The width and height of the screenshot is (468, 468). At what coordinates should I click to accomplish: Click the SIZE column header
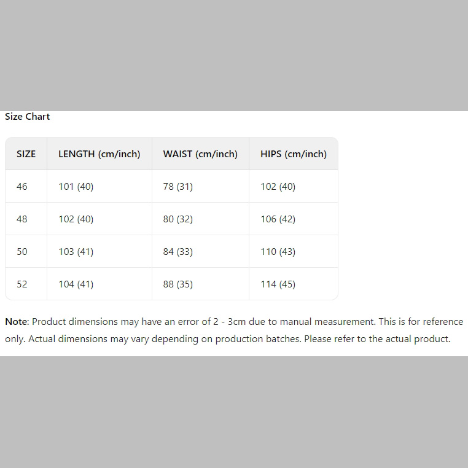click(26, 154)
